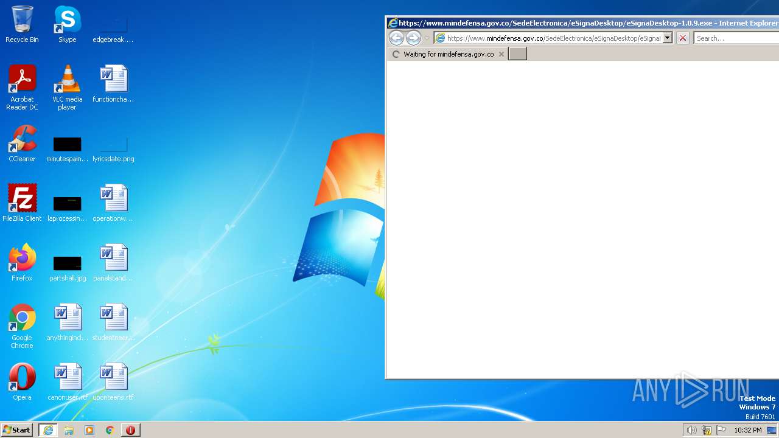Click the Internet Explorer title bar icon
This screenshot has width=779, height=438.
pyautogui.click(x=393, y=23)
